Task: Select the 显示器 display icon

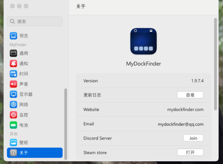Action: pyautogui.click(x=13, y=94)
